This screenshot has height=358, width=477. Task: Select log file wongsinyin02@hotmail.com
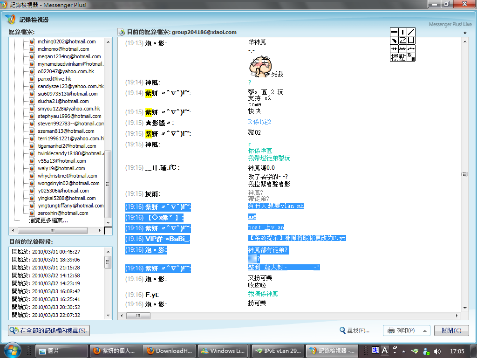68,183
